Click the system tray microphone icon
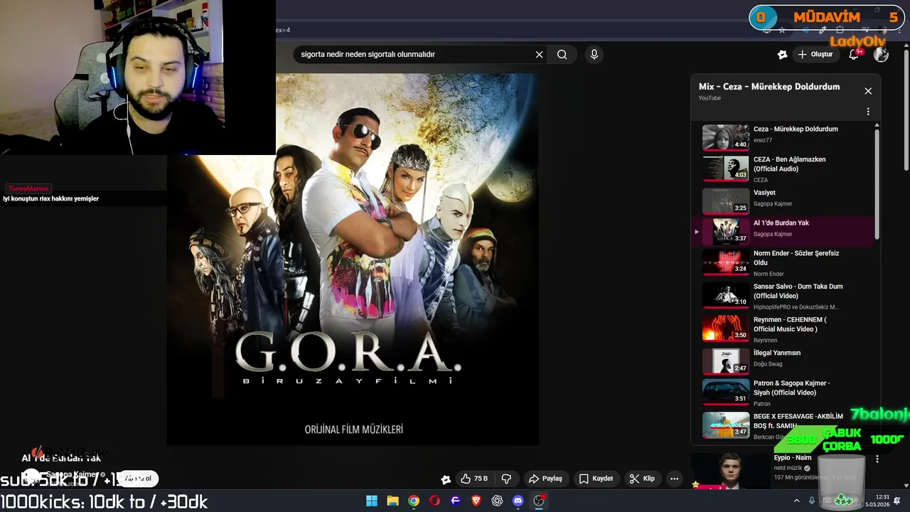Screen dimensions: 910x512 [x=812, y=501]
